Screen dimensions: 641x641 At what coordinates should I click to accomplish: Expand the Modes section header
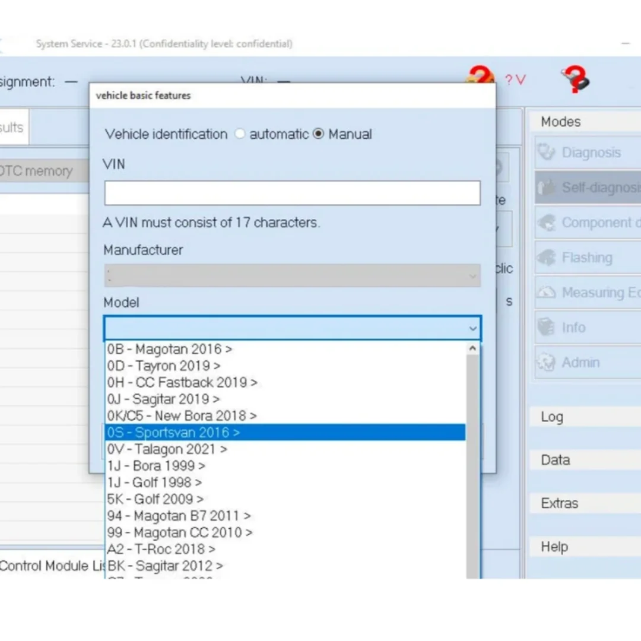585,122
